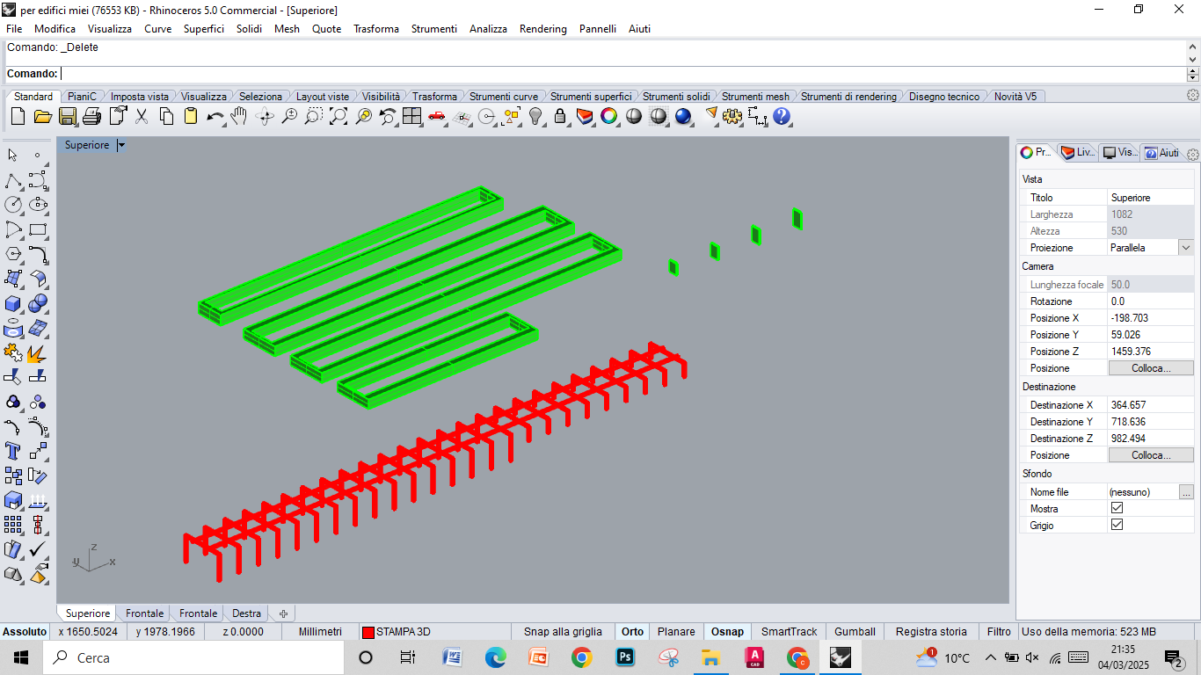Select the Cut scissors icon
Screen dimensions: 1201x675
coord(142,116)
